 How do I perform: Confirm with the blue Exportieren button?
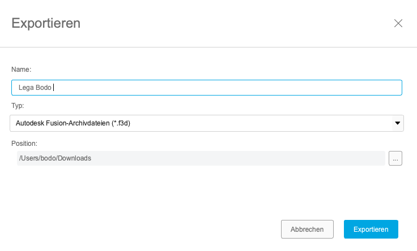tap(371, 229)
